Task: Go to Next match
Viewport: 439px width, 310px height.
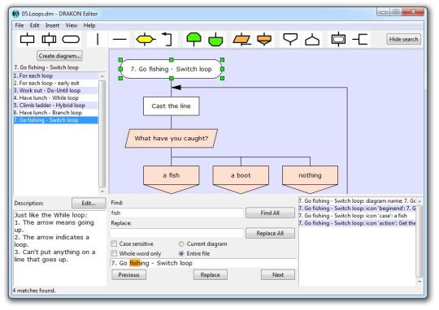Action: click(278, 275)
